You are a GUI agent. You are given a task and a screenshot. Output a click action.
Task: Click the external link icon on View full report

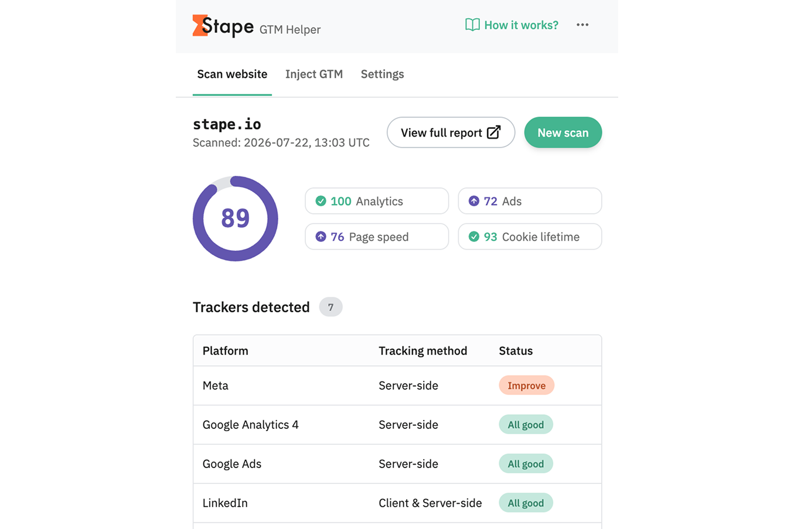[x=494, y=132]
